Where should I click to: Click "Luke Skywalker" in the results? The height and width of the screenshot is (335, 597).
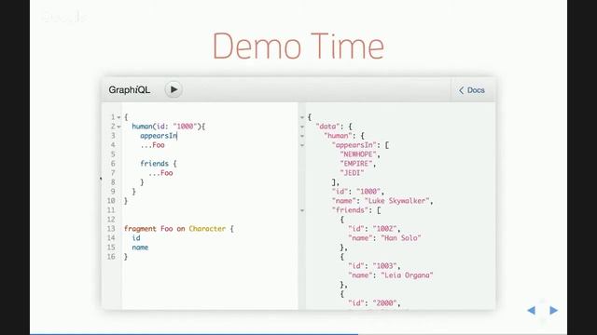coord(397,201)
